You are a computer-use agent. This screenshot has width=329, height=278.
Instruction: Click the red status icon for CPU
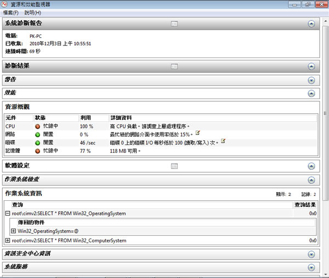(38, 126)
